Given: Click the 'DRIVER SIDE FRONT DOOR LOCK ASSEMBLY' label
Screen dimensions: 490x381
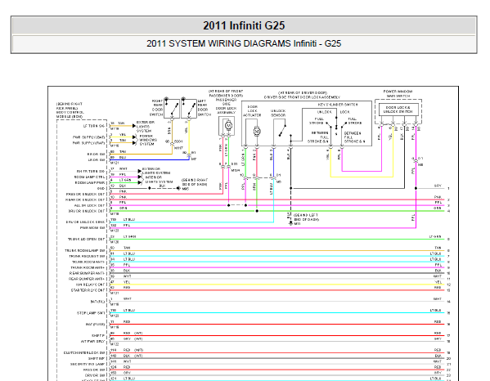Looking at the screenshot, I should tap(302, 97).
